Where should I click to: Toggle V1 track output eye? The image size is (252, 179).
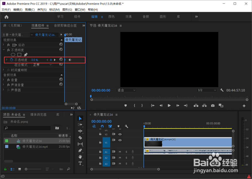(x=120, y=140)
